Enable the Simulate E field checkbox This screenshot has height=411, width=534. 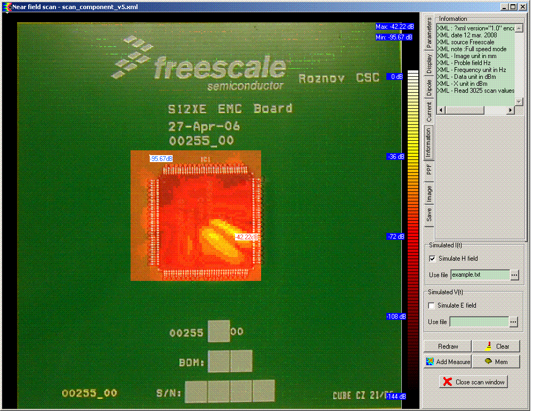[432, 305]
